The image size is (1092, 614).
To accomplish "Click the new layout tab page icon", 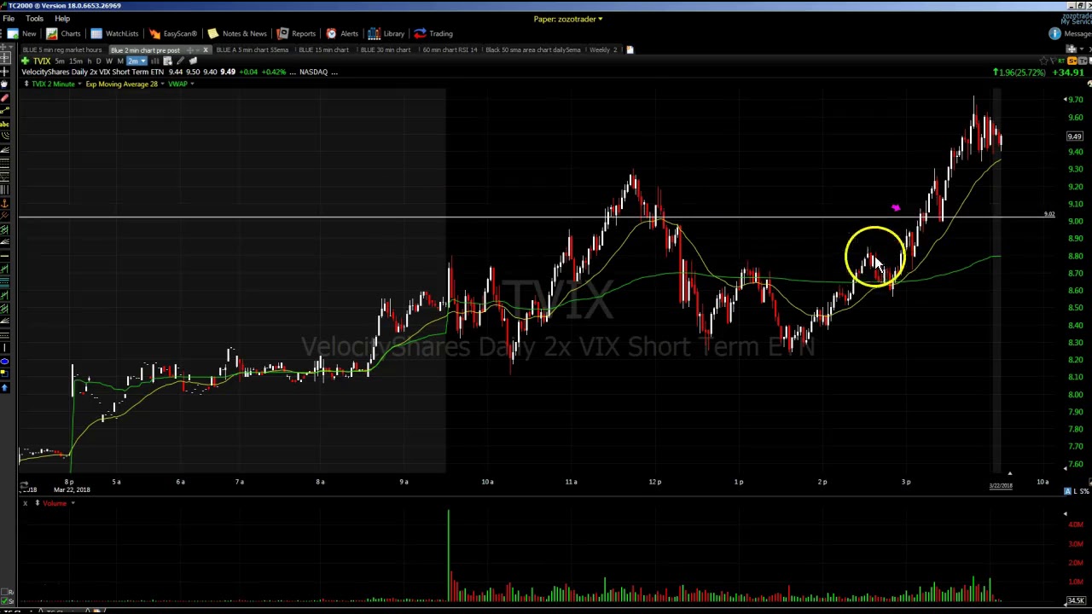I will (x=630, y=49).
